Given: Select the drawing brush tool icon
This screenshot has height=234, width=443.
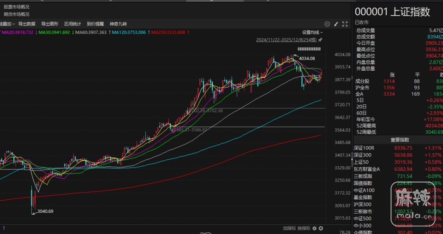Looking at the screenshot, I should [335, 24].
